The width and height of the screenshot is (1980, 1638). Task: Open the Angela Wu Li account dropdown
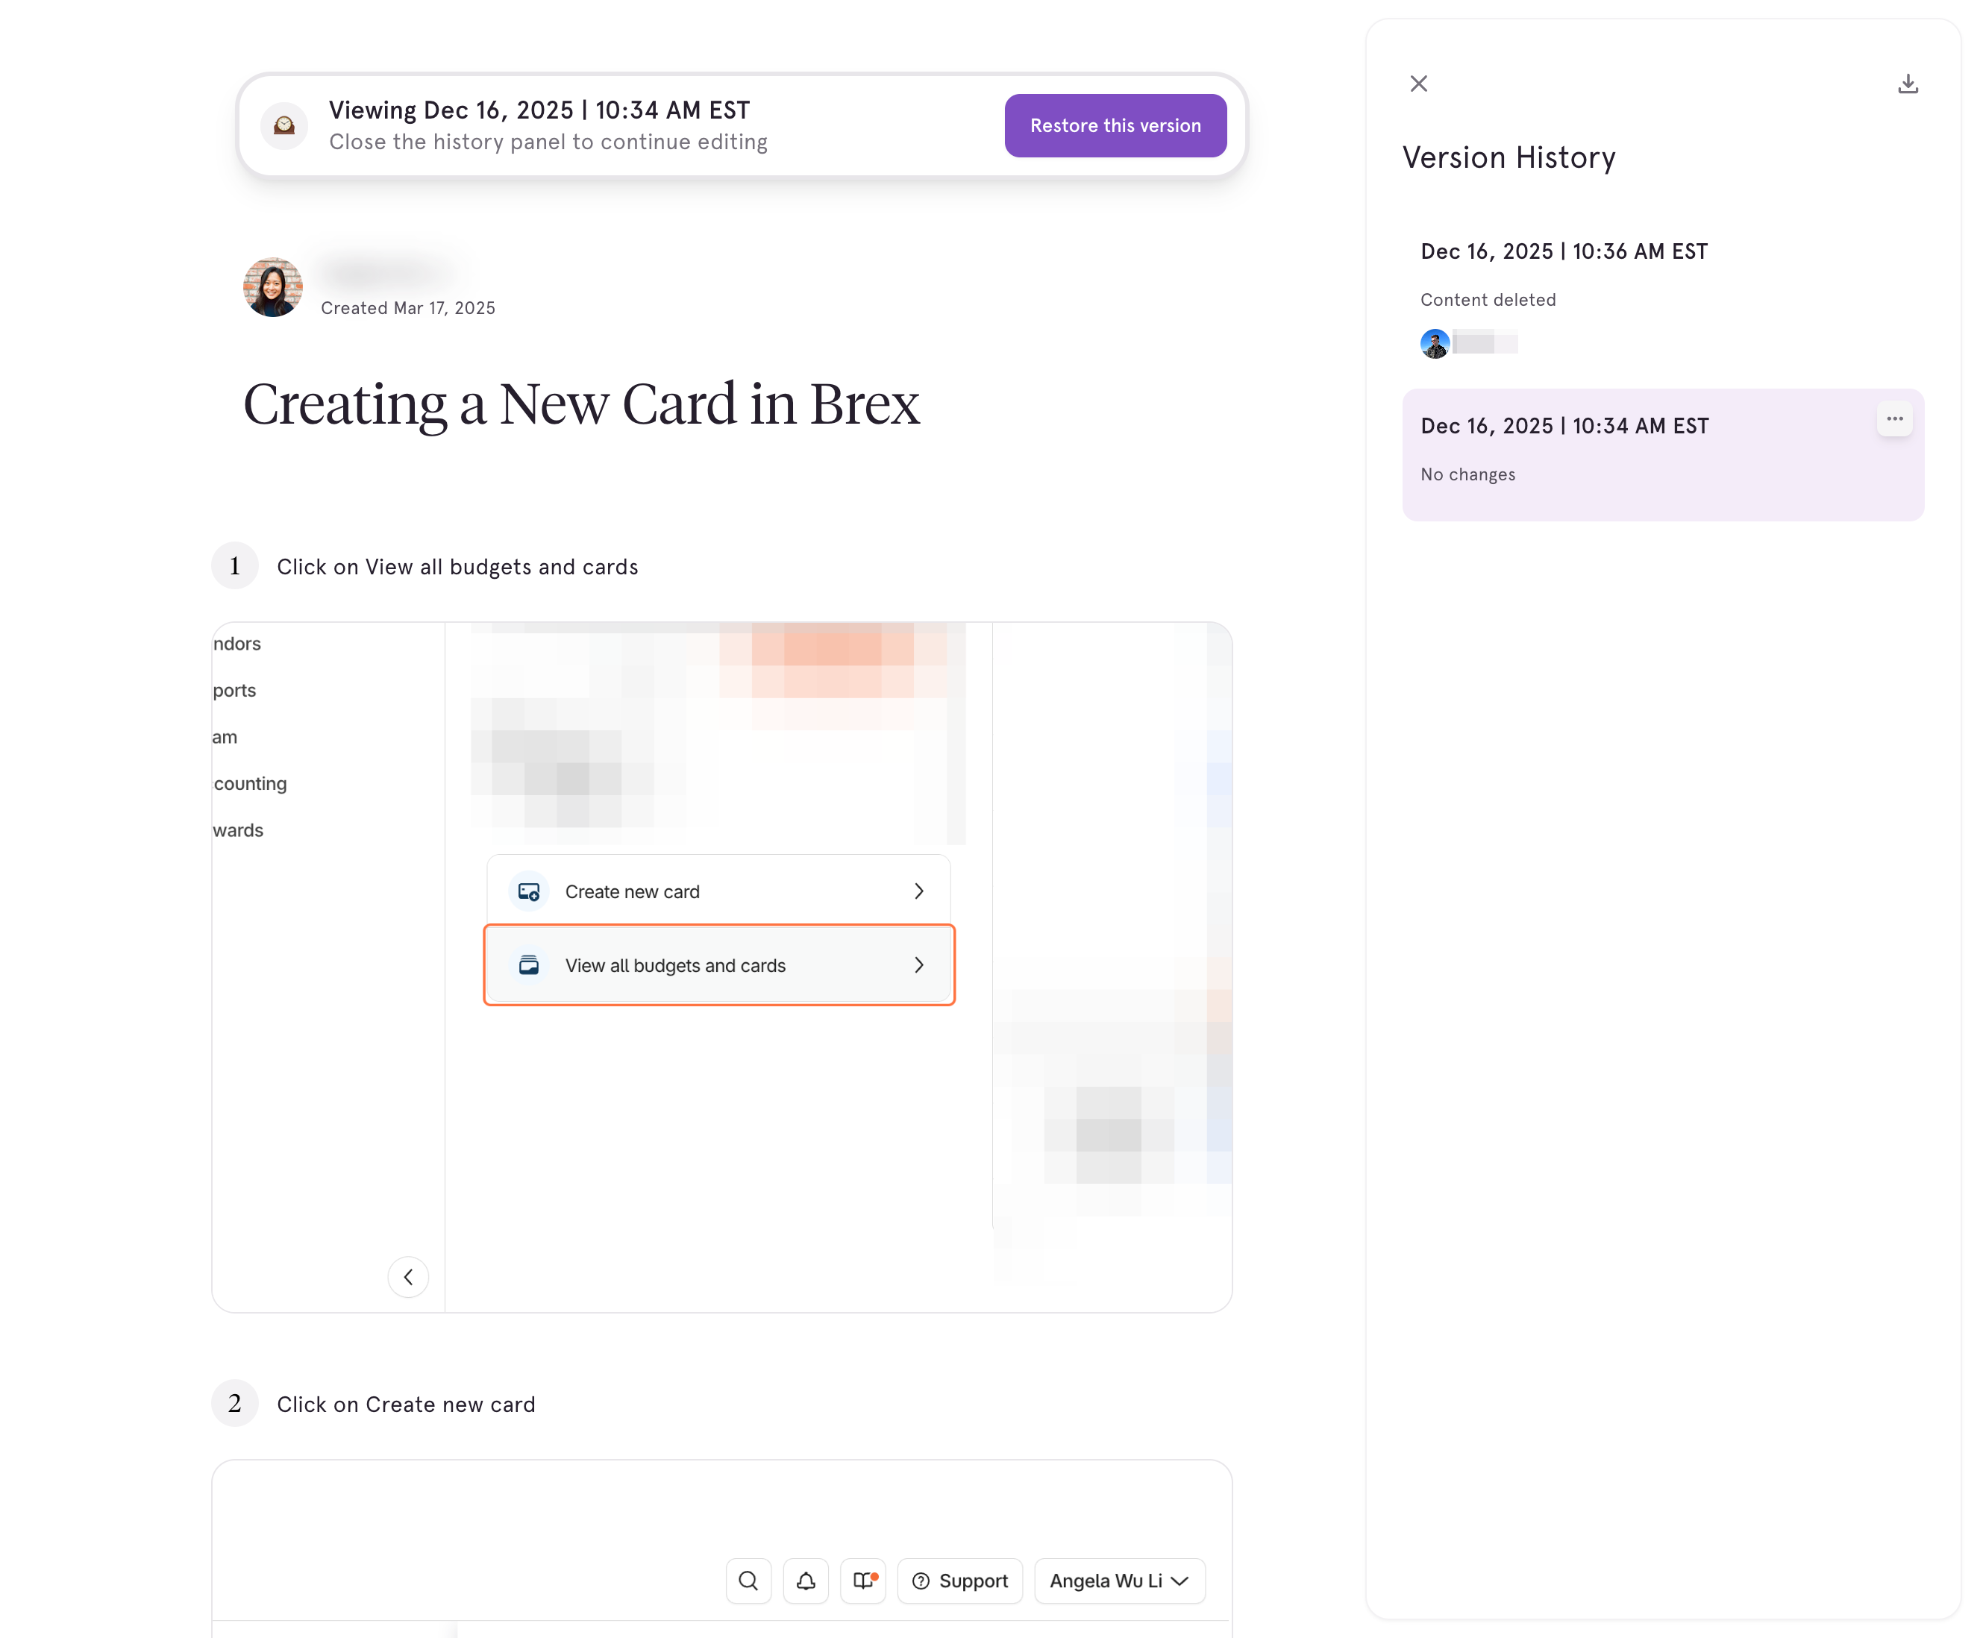click(1119, 1581)
